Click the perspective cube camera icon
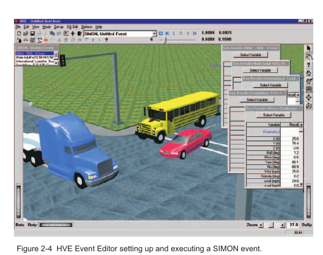Screen dimensions: 323x255 (308, 106)
